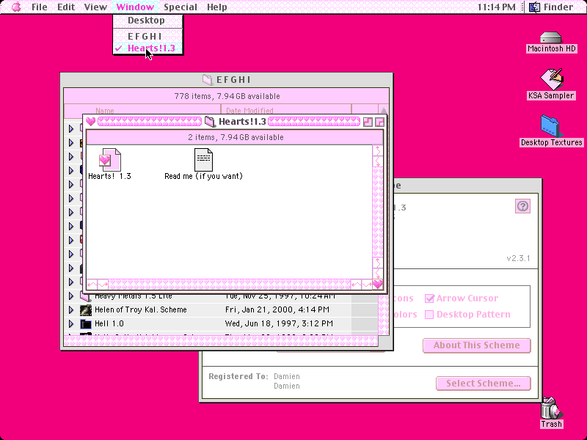Viewport: 587px width, 440px height.
Task: Expand the Helen of Troy Kal. Scheme triangle
Action: click(x=71, y=309)
